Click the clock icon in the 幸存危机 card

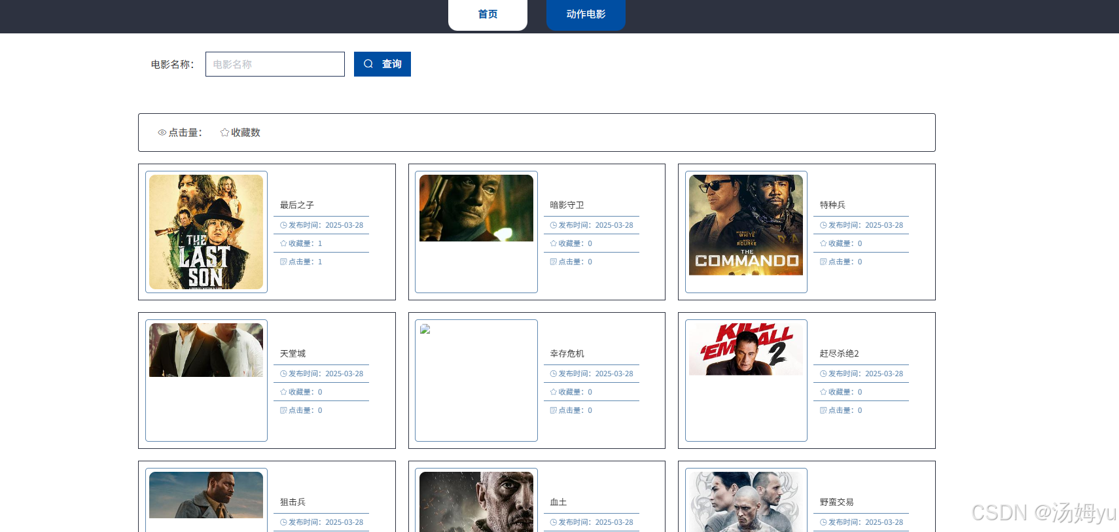point(553,374)
